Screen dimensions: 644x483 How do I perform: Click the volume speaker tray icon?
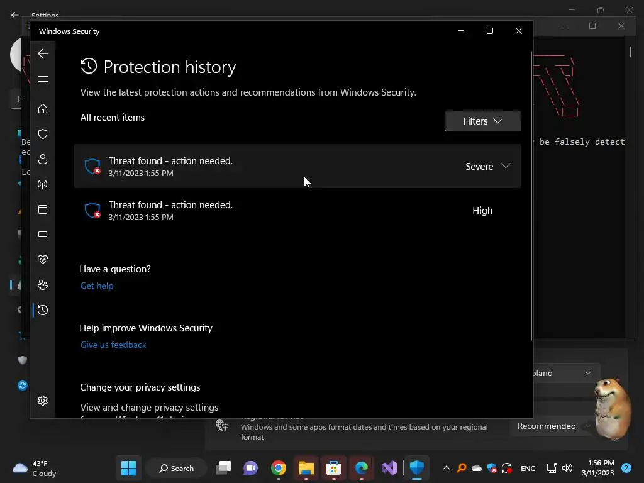[567, 468]
